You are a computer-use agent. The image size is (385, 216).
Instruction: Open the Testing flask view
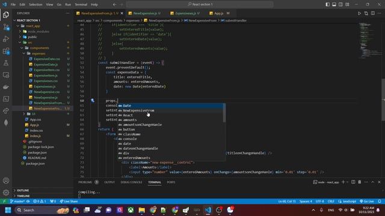point(6,63)
